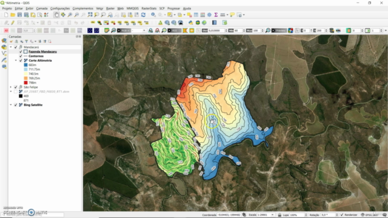Refresh the map canvas
This screenshot has width=388, height=218.
point(143,15)
